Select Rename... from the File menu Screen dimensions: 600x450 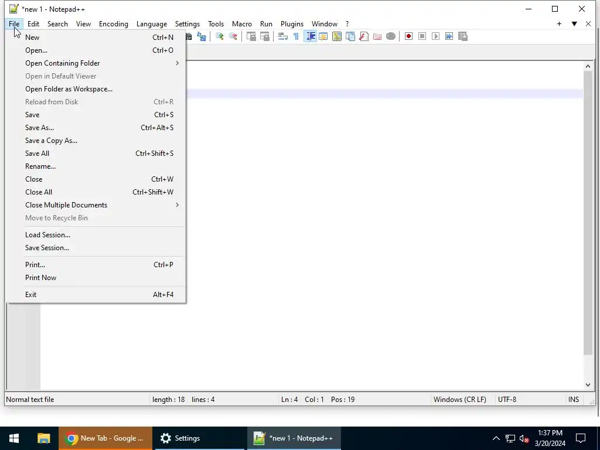(96, 166)
